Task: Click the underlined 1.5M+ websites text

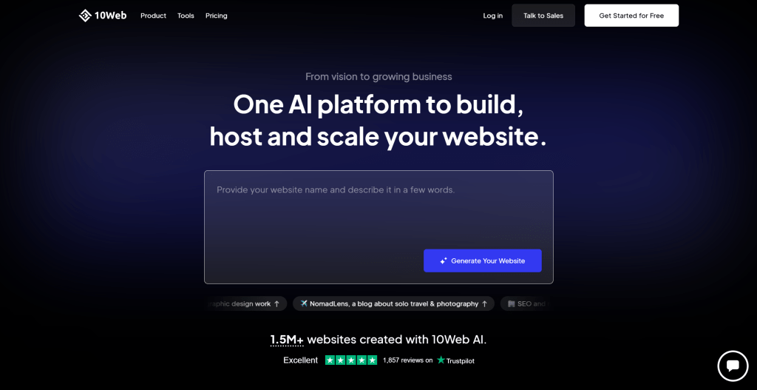Action: coord(287,340)
